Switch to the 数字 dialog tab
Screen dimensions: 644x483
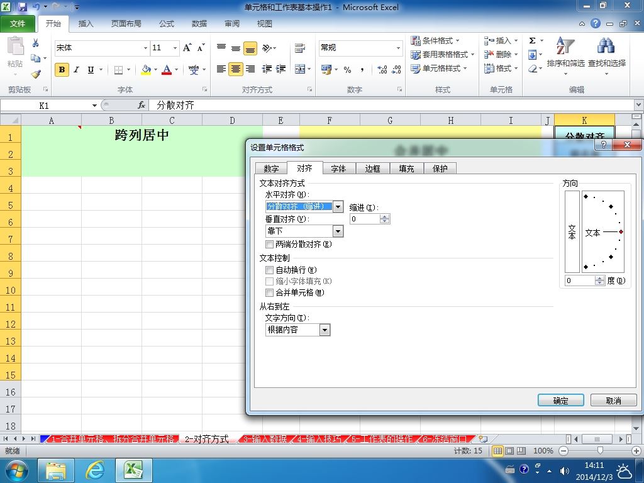point(271,169)
